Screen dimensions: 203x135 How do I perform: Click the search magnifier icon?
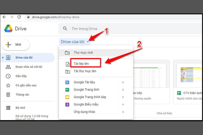65,29
